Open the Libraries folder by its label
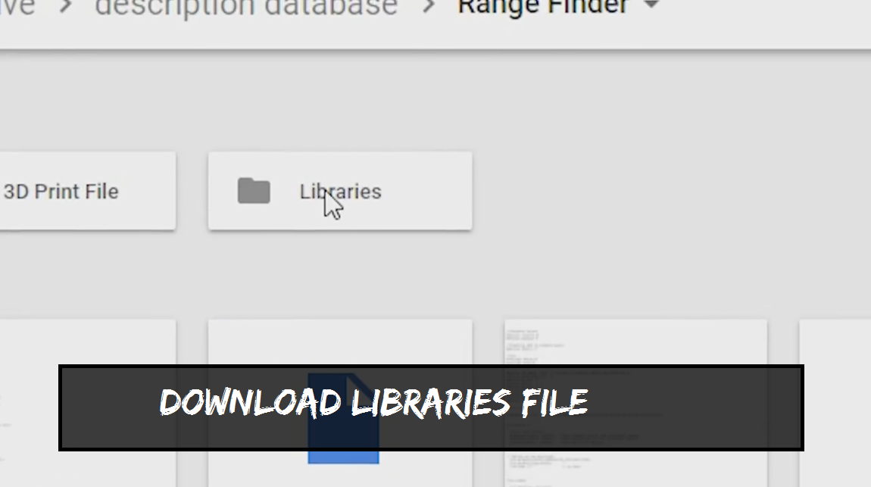871x487 pixels. 340,191
